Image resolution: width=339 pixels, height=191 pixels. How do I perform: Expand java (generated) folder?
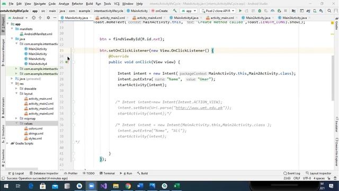12,79
